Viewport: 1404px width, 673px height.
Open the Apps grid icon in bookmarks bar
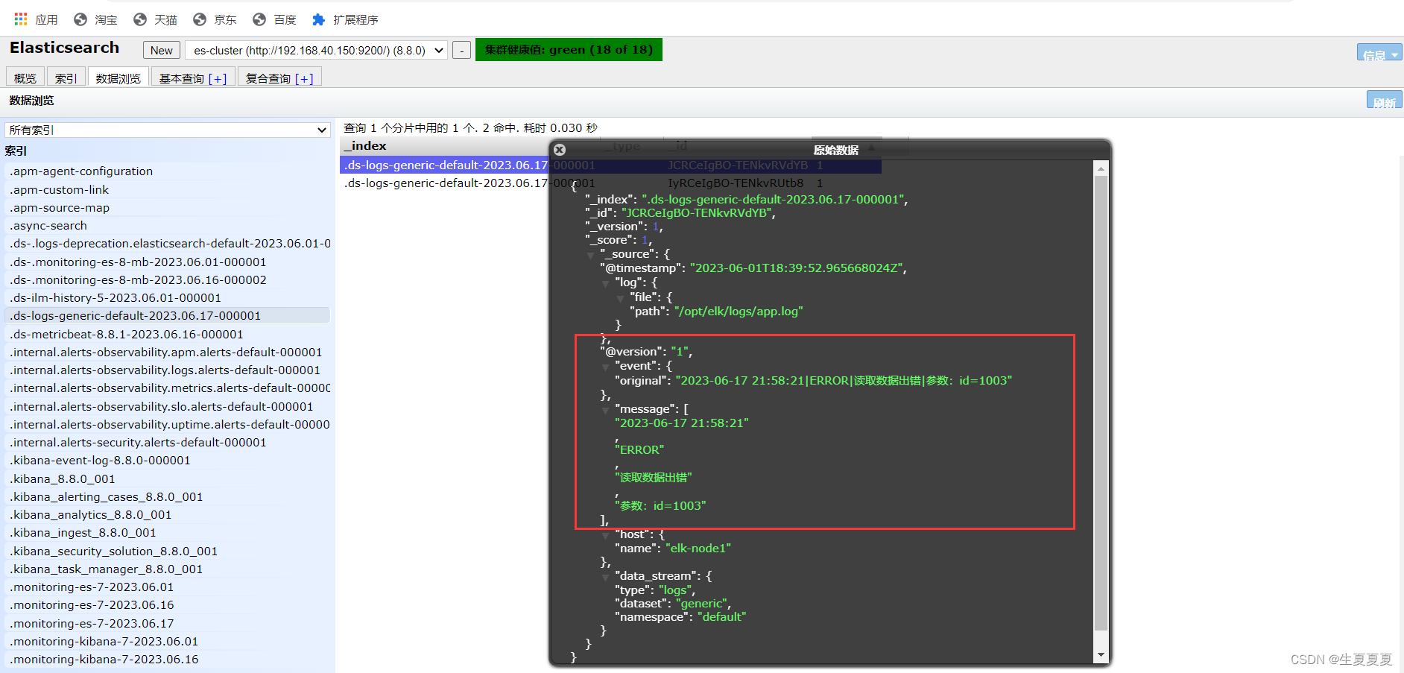[x=20, y=19]
